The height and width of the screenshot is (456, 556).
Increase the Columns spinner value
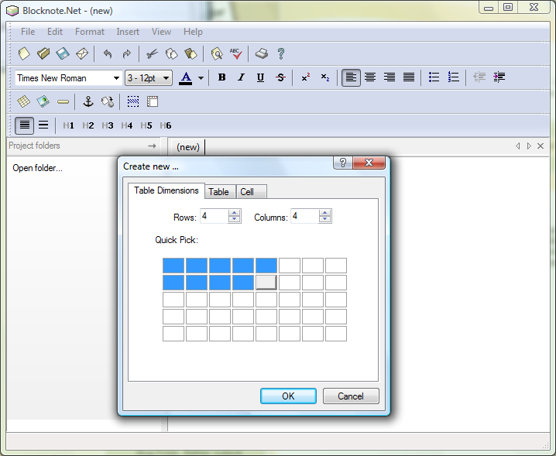pyautogui.click(x=325, y=213)
